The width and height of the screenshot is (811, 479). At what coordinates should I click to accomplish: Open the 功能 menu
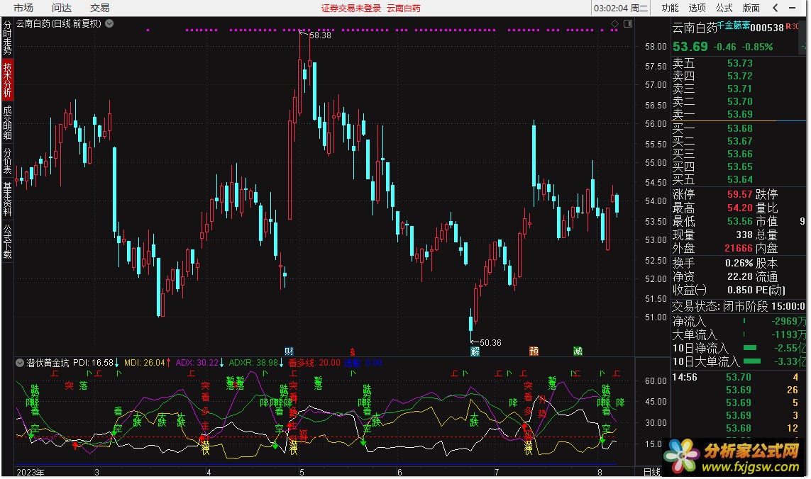[x=670, y=8]
